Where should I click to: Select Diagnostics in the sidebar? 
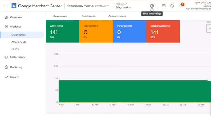(18, 35)
